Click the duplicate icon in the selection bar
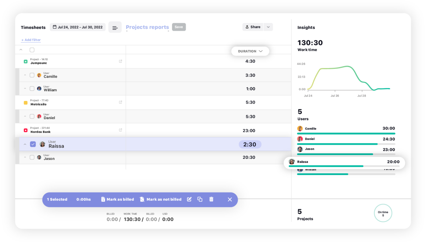The height and width of the screenshot is (242, 426). pos(200,199)
